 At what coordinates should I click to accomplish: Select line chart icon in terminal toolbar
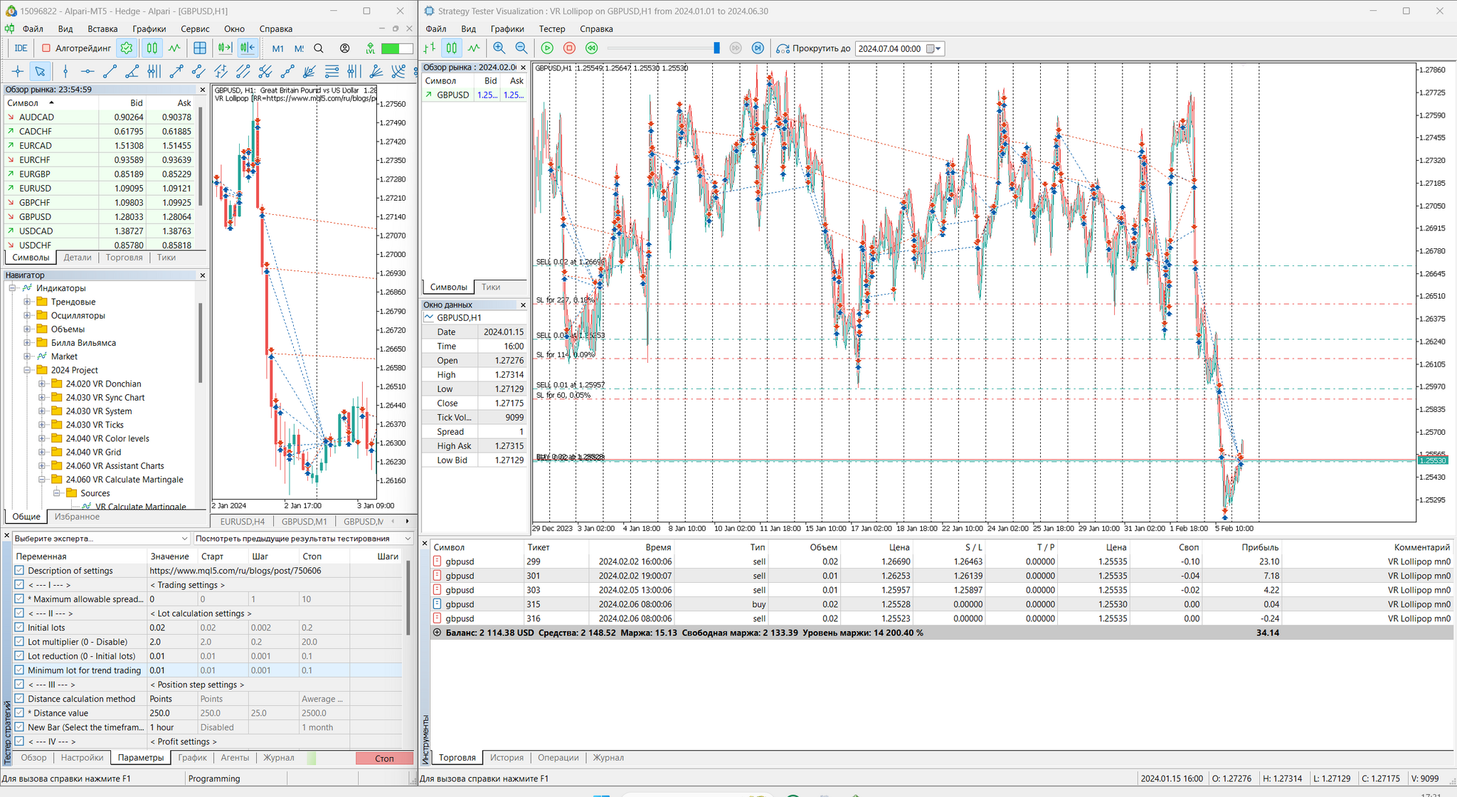174,48
